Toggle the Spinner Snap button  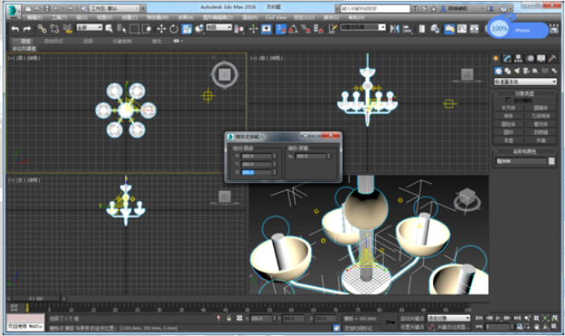tap(318, 29)
